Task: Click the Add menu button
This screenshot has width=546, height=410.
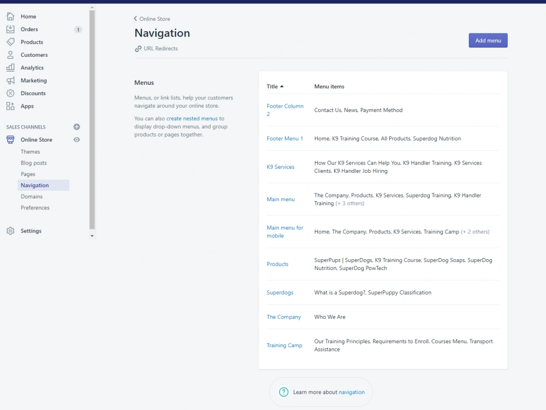Action: point(488,40)
